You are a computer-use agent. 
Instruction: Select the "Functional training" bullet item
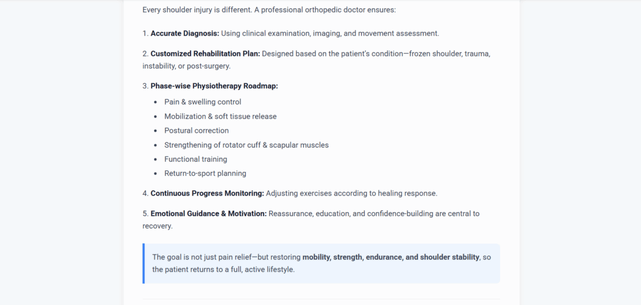click(195, 159)
